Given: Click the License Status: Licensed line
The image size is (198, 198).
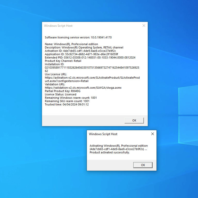Looking at the screenshot, I should [x=61, y=94].
